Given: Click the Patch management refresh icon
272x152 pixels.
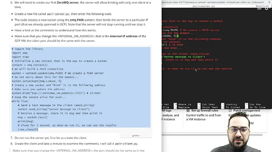Looking at the screenshot, I should click(230, 111).
